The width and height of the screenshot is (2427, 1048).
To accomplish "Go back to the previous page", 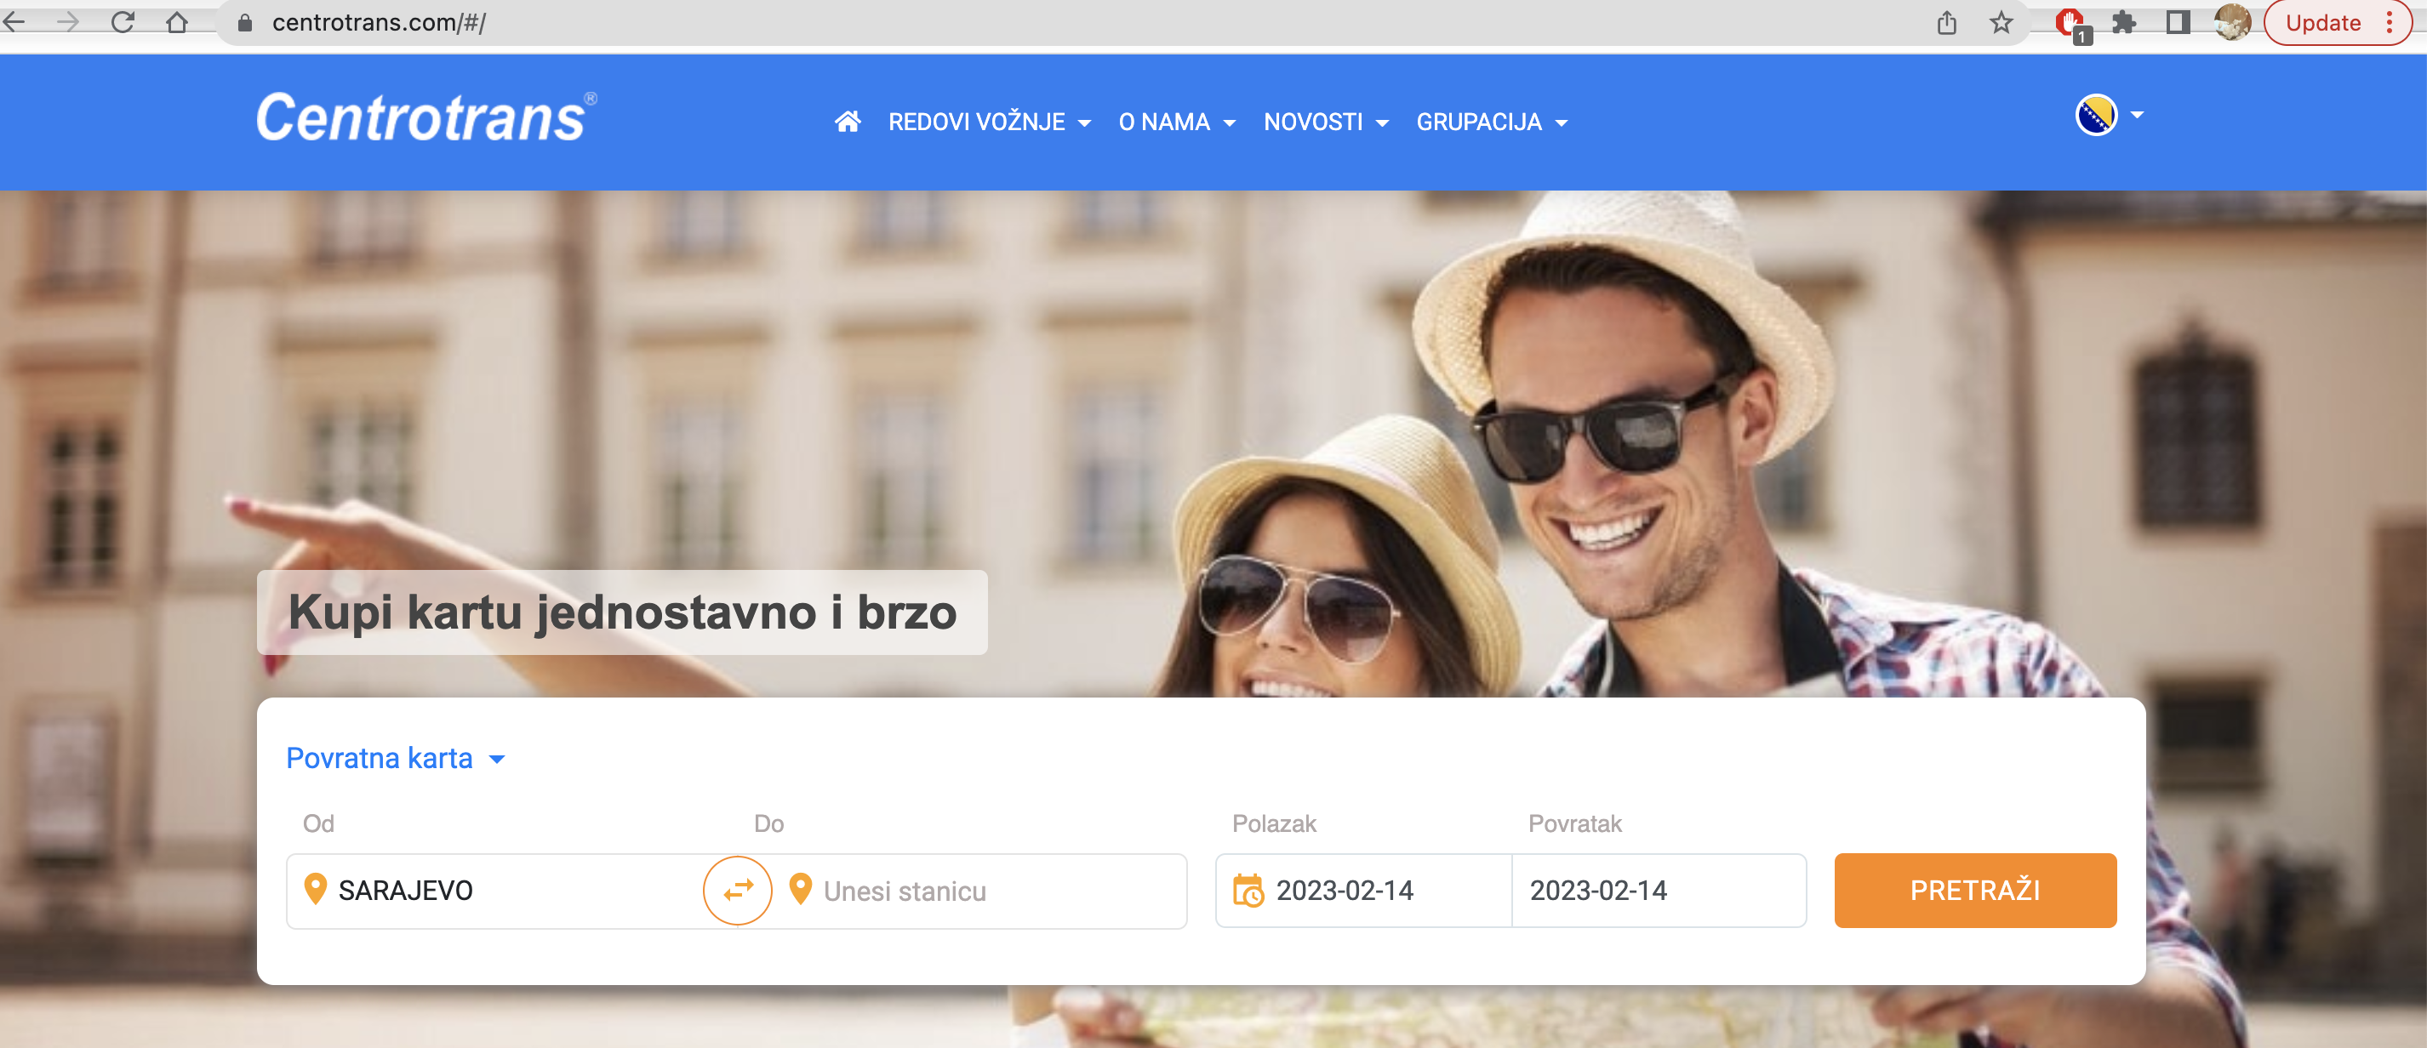I will [x=14, y=21].
